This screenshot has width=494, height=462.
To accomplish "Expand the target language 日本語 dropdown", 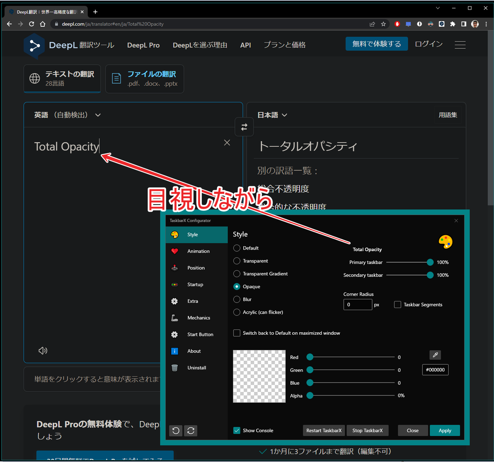I will [272, 115].
